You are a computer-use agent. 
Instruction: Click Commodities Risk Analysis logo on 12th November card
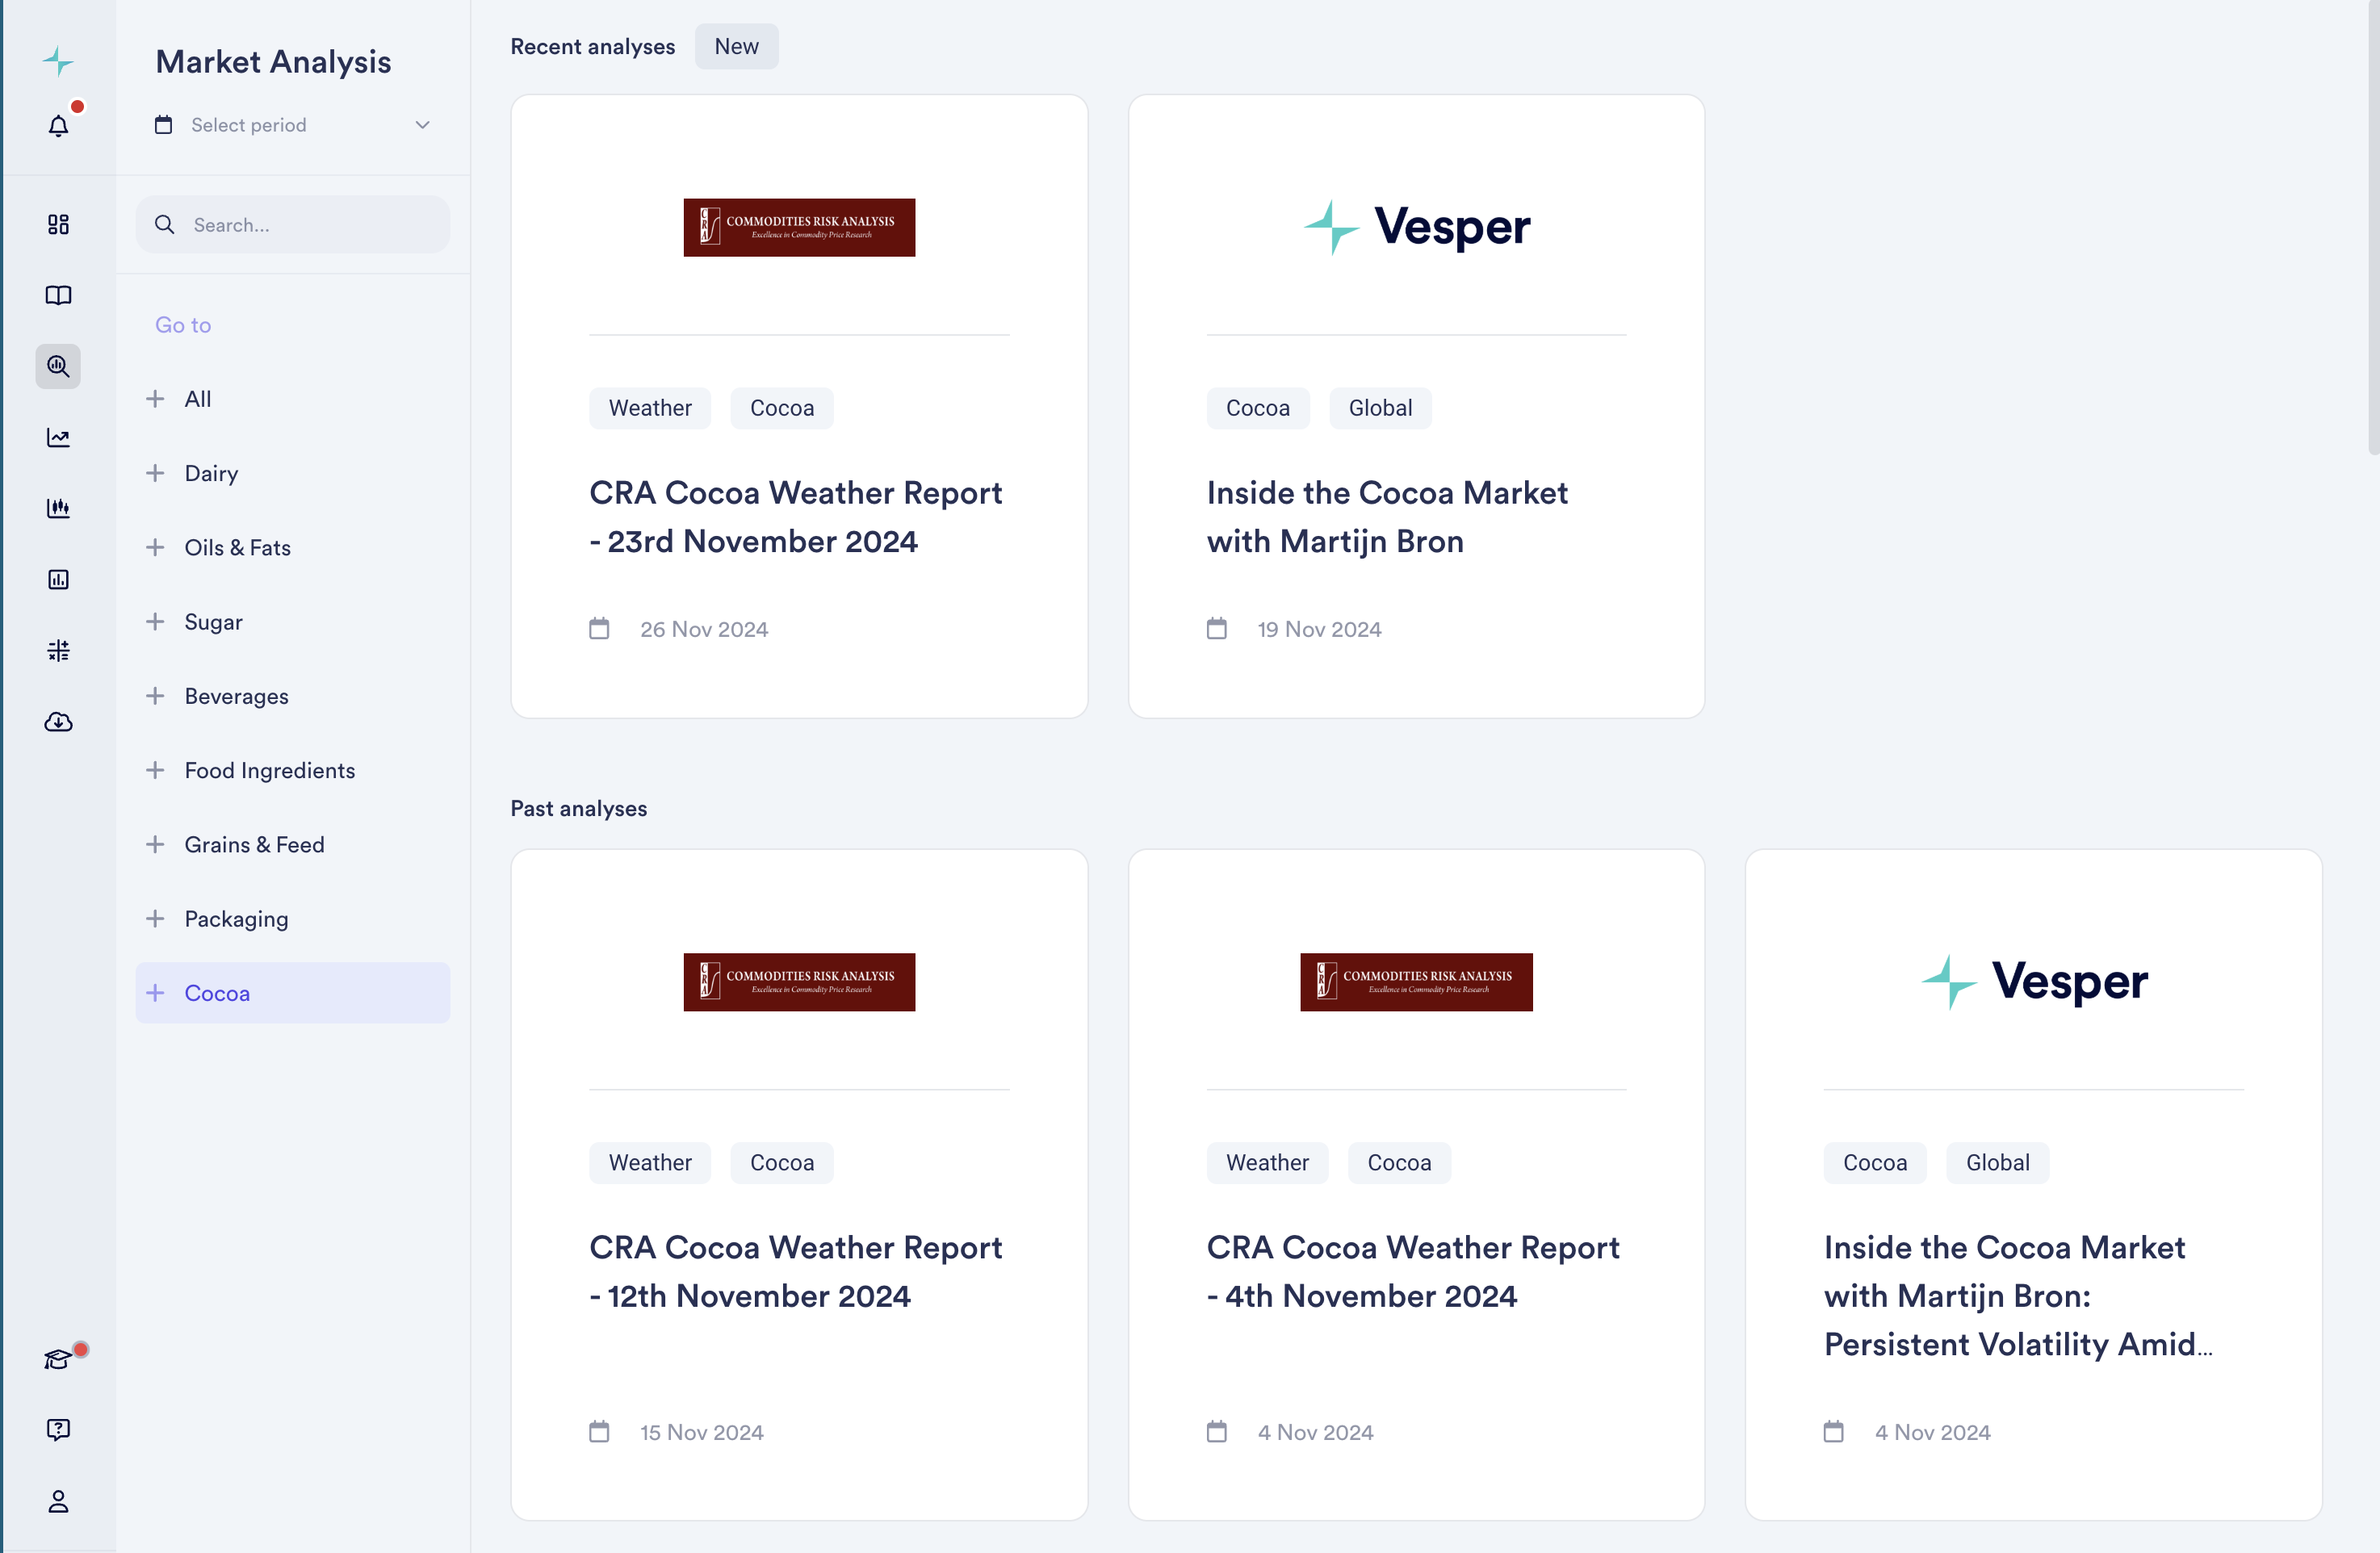[799, 982]
